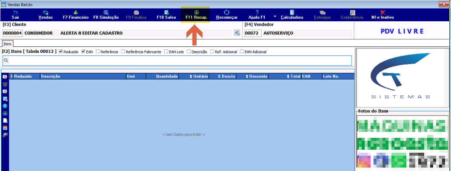This screenshot has width=451, height=171.
Task: Click the client search icon next to Cliente field
Action: point(237,33)
